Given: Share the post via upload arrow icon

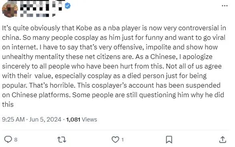Looking at the screenshot, I should pos(223,139).
